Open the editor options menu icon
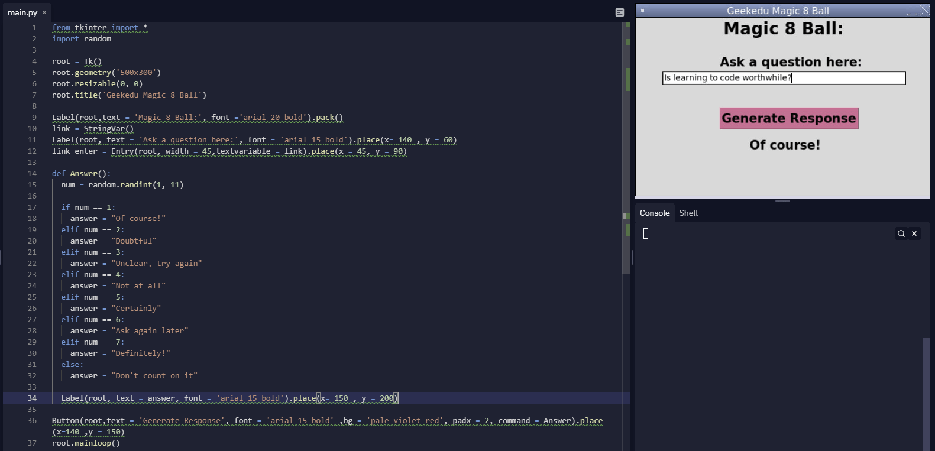 [620, 12]
